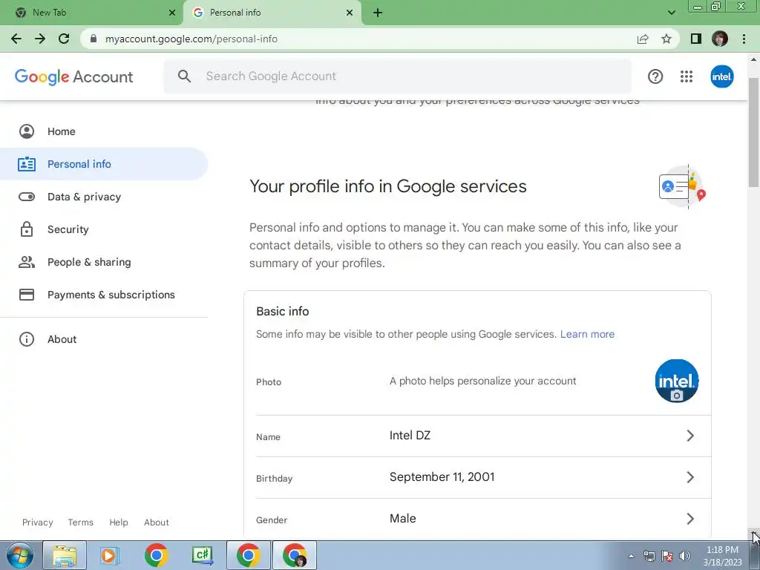Open Personal info in the sidebar

point(104,164)
